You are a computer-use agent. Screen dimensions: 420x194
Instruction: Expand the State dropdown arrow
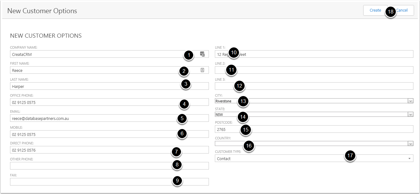[x=410, y=115]
